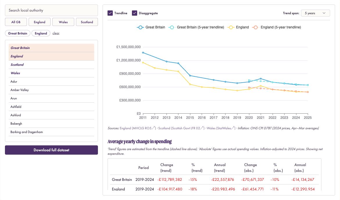Toggle the England legend series
340x200 pixels.
pyautogui.click(x=238, y=27)
